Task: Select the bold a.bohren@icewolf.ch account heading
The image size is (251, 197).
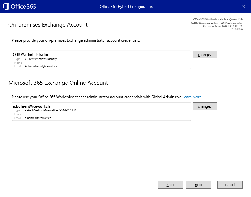Action: pyautogui.click(x=31, y=106)
